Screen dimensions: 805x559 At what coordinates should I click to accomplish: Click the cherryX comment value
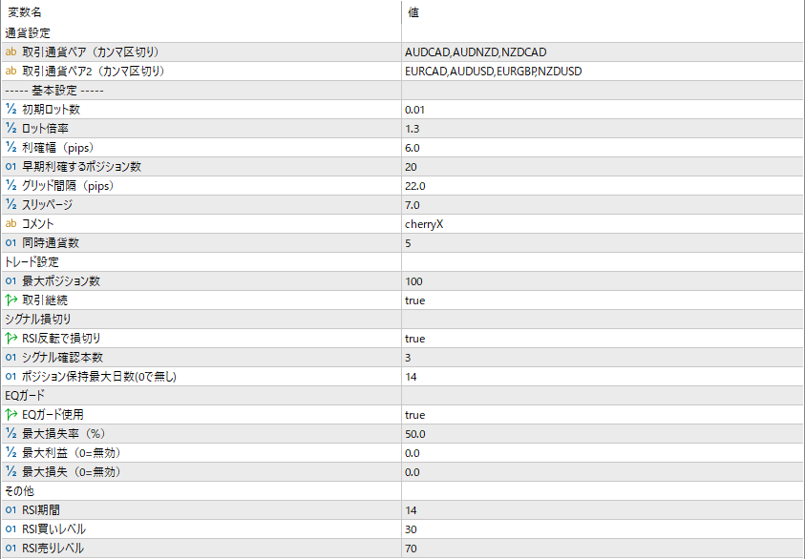(x=424, y=223)
